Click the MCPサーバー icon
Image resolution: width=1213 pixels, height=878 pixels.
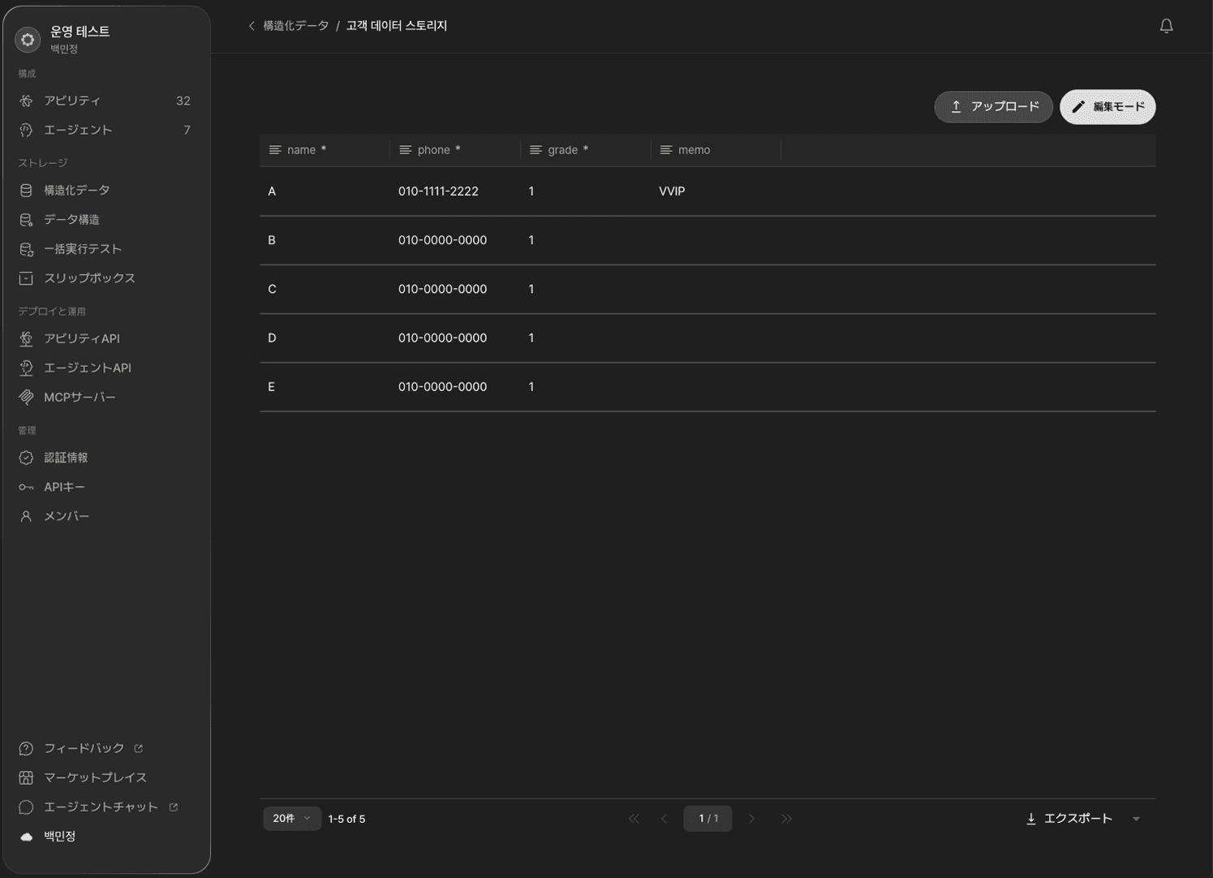26,397
